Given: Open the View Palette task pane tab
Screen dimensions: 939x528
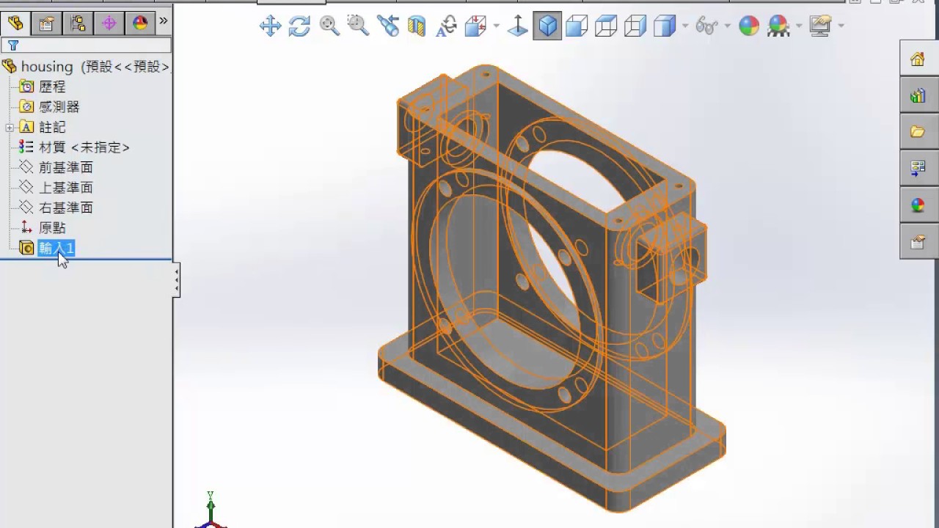Looking at the screenshot, I should coord(918,169).
